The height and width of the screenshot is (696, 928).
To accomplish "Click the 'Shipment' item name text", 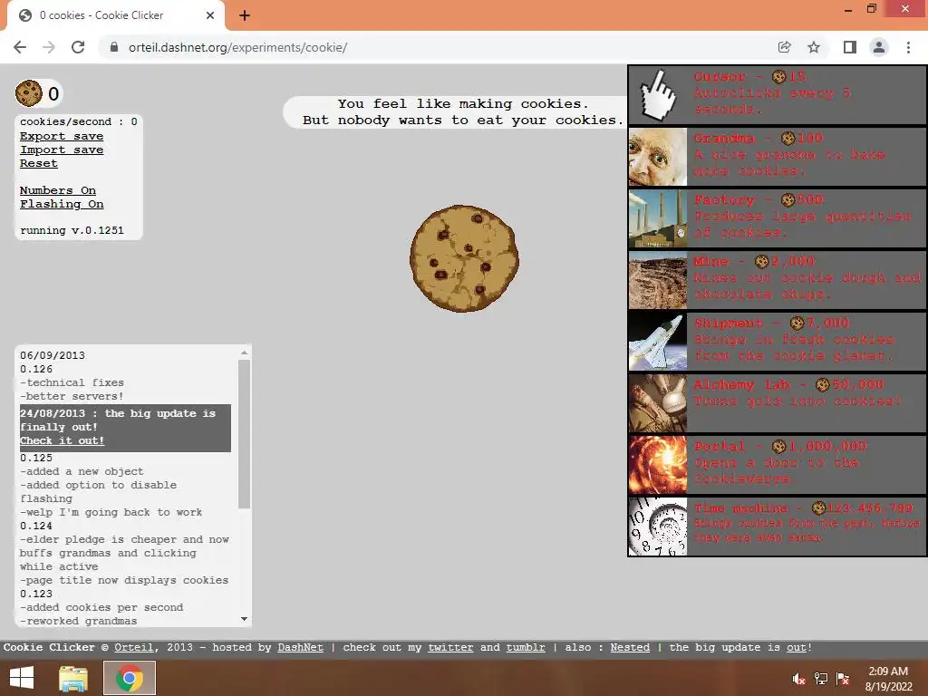I will [729, 324].
